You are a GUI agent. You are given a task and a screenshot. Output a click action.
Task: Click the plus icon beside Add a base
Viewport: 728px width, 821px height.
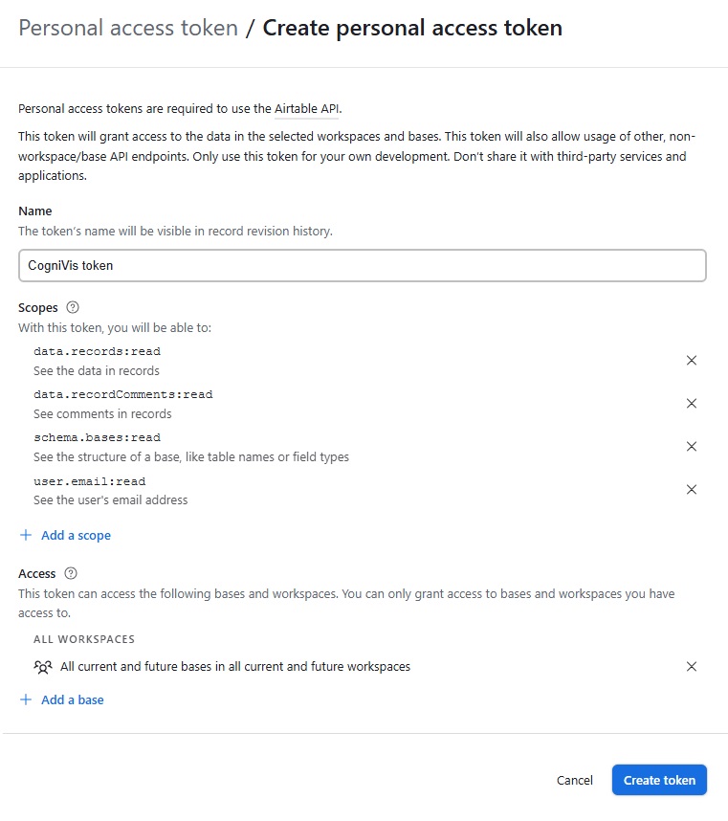coord(26,700)
